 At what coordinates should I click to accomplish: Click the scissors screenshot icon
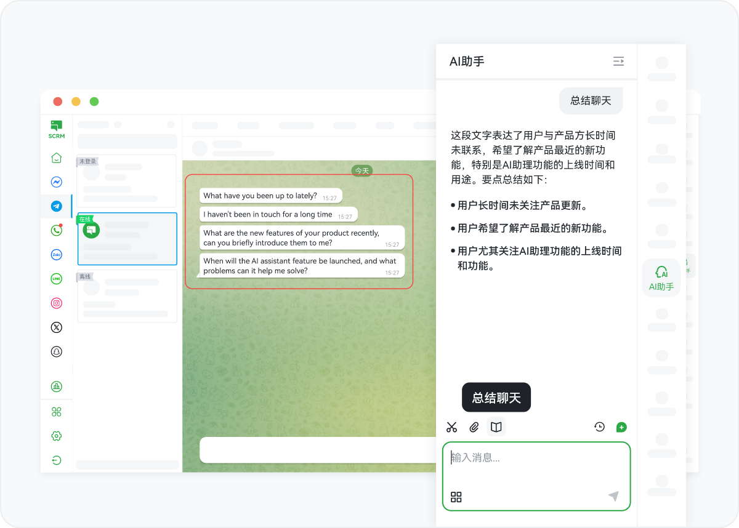click(x=452, y=427)
